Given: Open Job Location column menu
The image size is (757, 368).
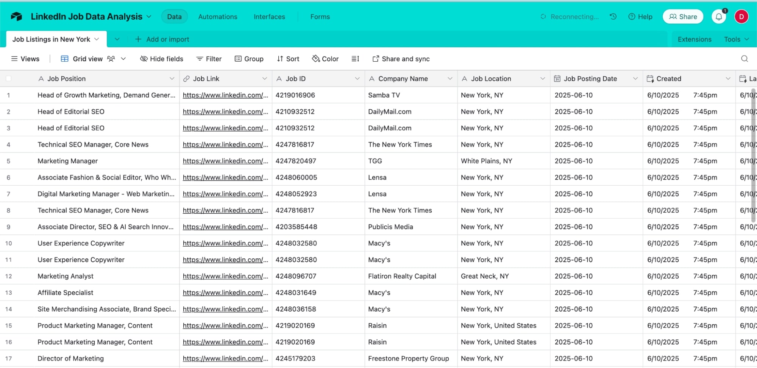Looking at the screenshot, I should coord(543,79).
